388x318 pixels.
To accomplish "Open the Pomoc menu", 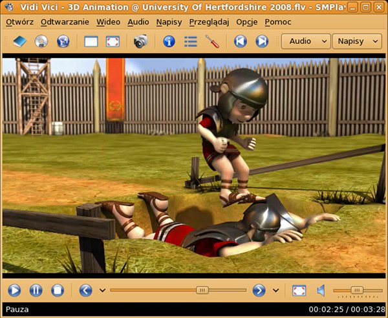I will tap(278, 22).
